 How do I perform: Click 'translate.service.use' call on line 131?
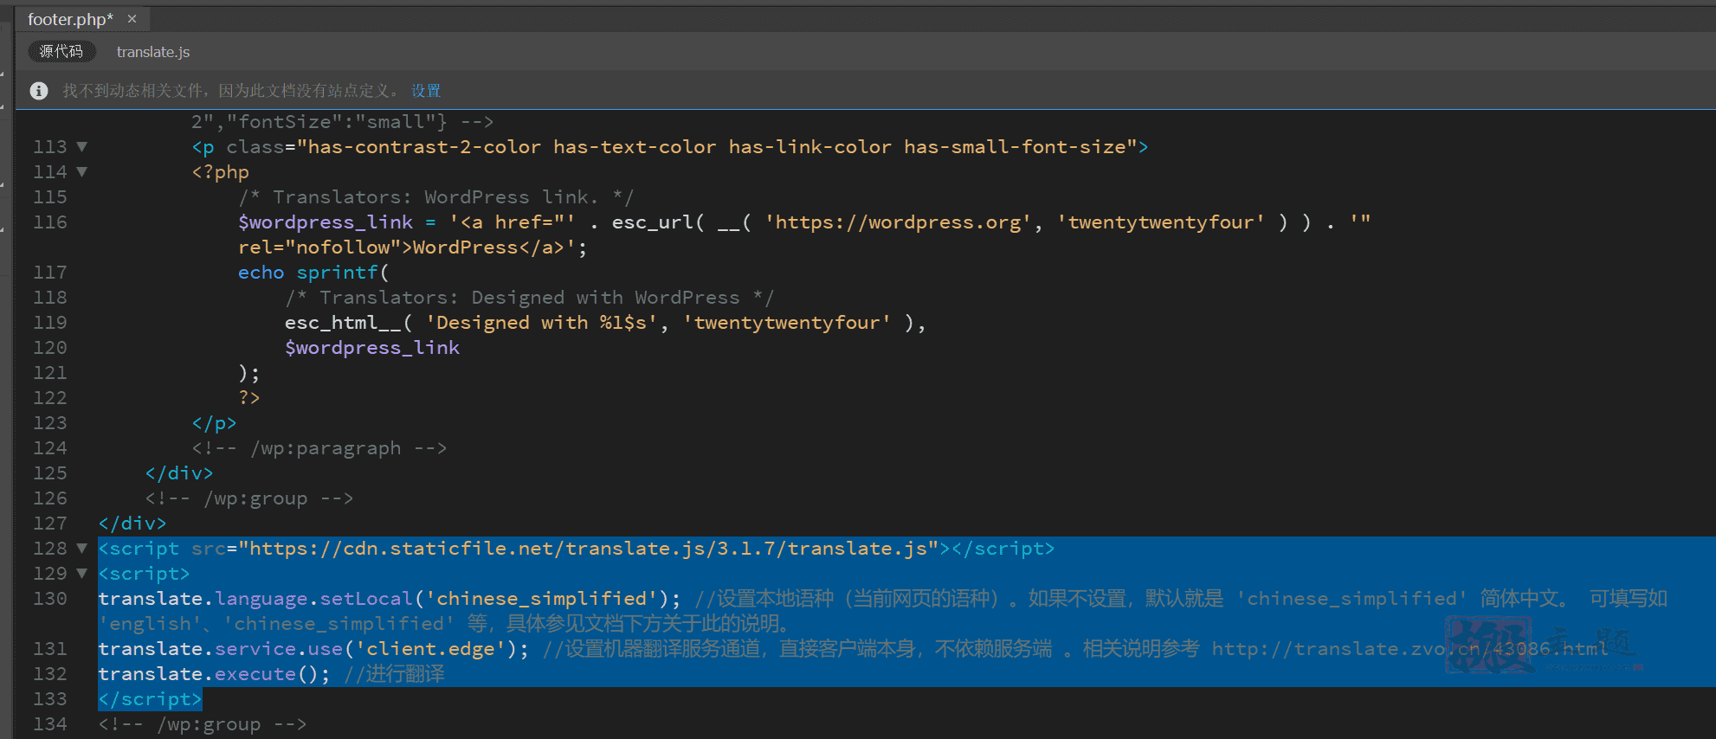coord(221,649)
